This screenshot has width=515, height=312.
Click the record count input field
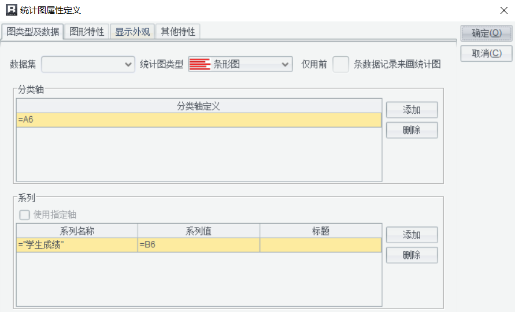point(340,64)
